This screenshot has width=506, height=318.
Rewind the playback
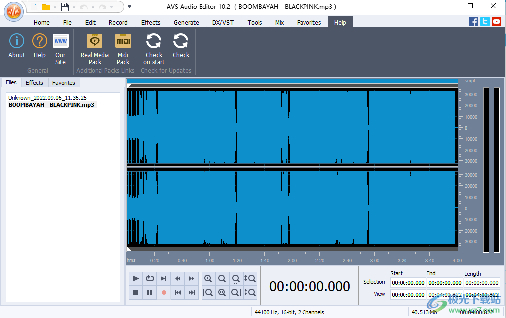tap(178, 278)
